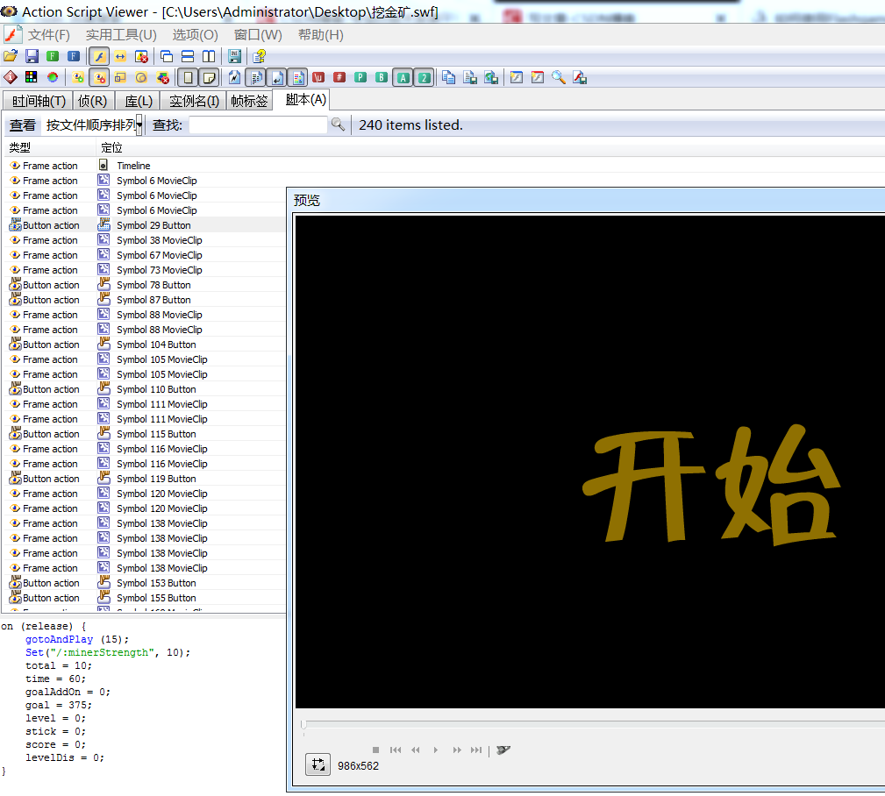Click the preview seek slider handle

pos(303,724)
